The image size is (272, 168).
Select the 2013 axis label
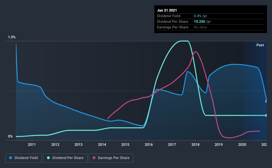79,145
